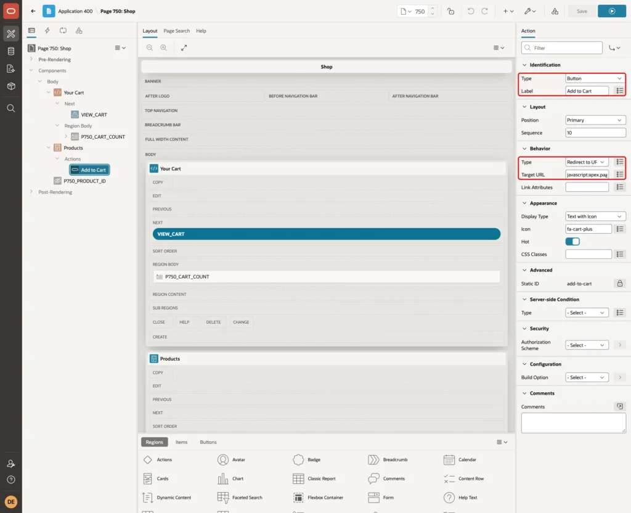Switch gallery to Buttons tab
Viewport: 631px width, 513px height.
[208, 442]
